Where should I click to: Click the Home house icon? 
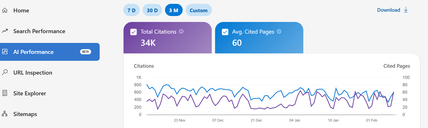5,10
